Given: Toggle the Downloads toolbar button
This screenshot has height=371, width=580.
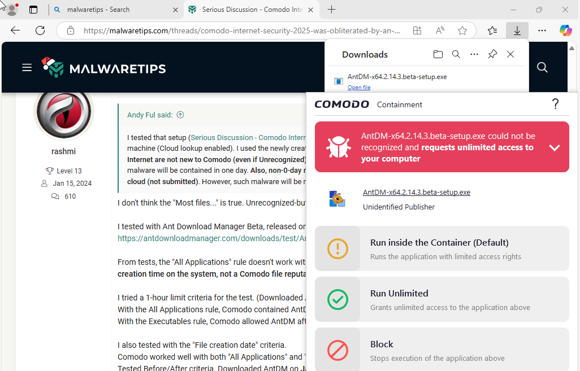Looking at the screenshot, I should point(517,30).
